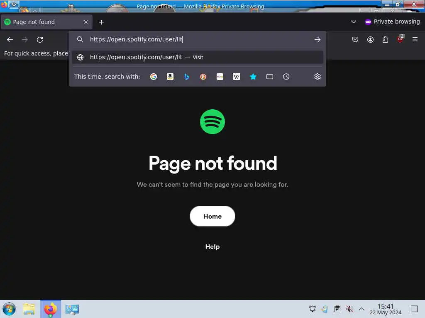425x318 pixels.
Task: Click the Home button
Action: pyautogui.click(x=212, y=216)
